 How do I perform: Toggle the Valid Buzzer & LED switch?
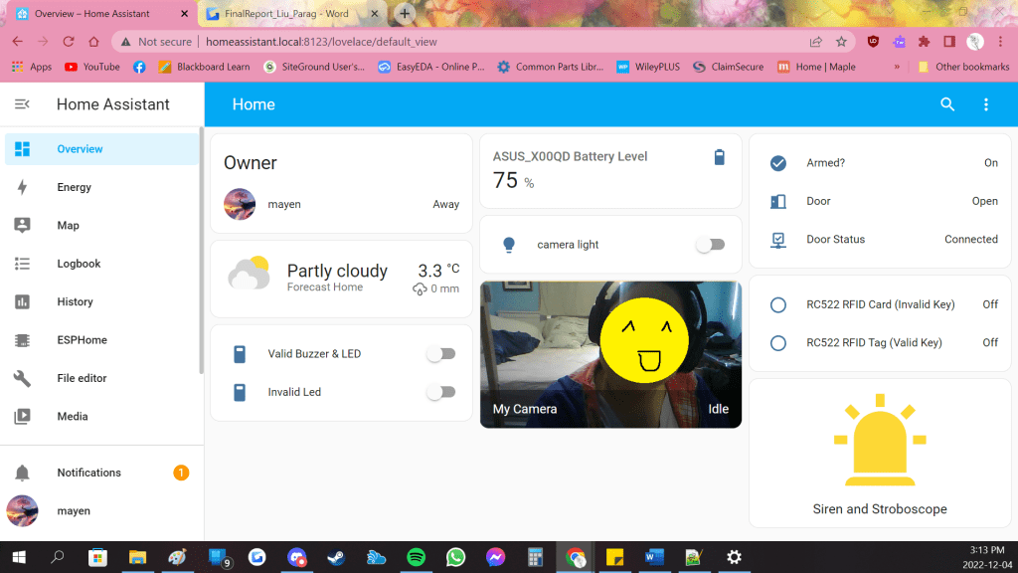pyautogui.click(x=440, y=354)
